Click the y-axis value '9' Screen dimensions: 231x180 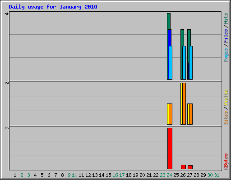click(x=7, y=128)
